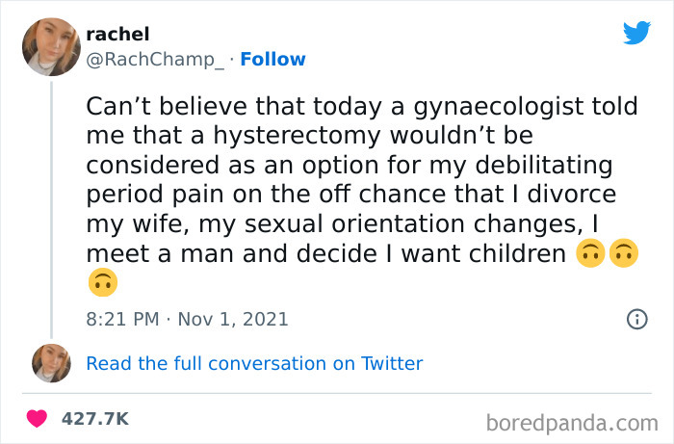This screenshot has width=674, height=444.
Task: Click first upside-down emoji after 'children'
Action: (x=587, y=255)
